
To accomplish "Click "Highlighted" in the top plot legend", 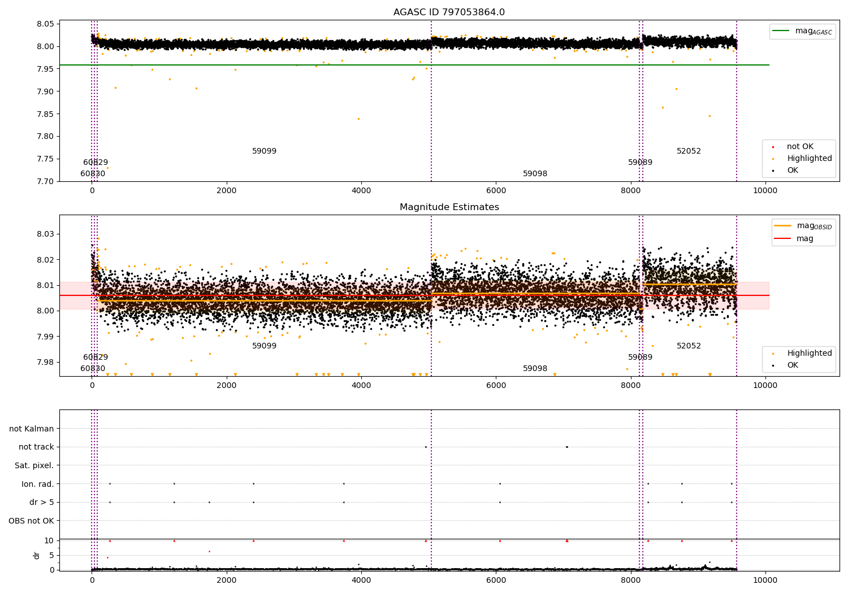I will tap(810, 159).
